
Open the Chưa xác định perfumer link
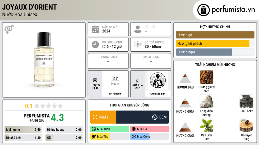tap(158, 94)
